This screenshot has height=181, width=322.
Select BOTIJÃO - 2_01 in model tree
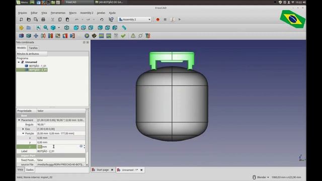pyautogui.click(x=38, y=70)
